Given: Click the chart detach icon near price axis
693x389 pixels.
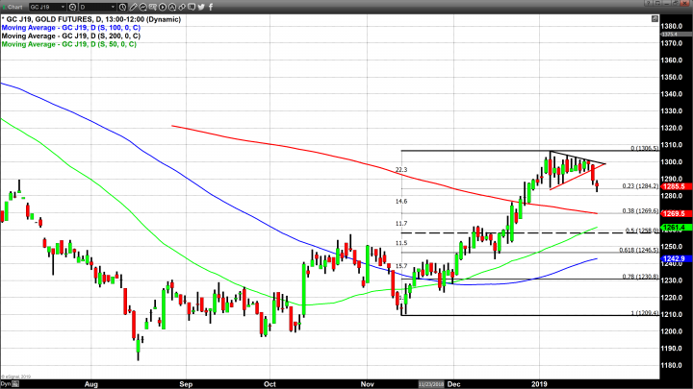Looking at the screenshot, I should coord(655,18).
